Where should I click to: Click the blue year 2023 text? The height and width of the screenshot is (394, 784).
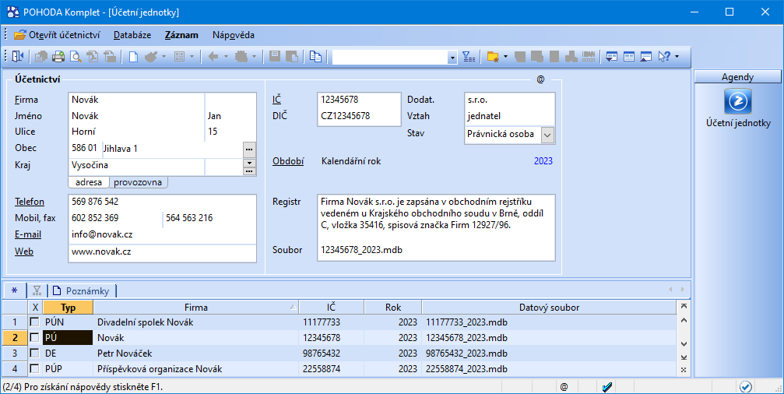[543, 161]
